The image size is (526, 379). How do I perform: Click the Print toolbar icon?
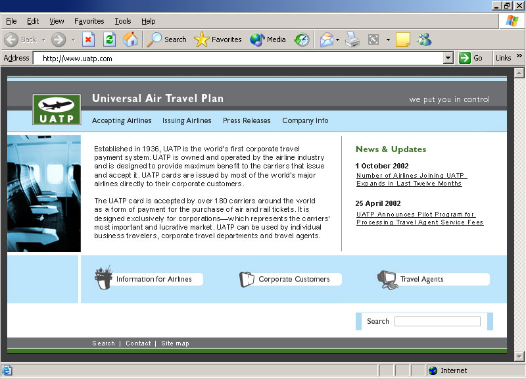(353, 39)
